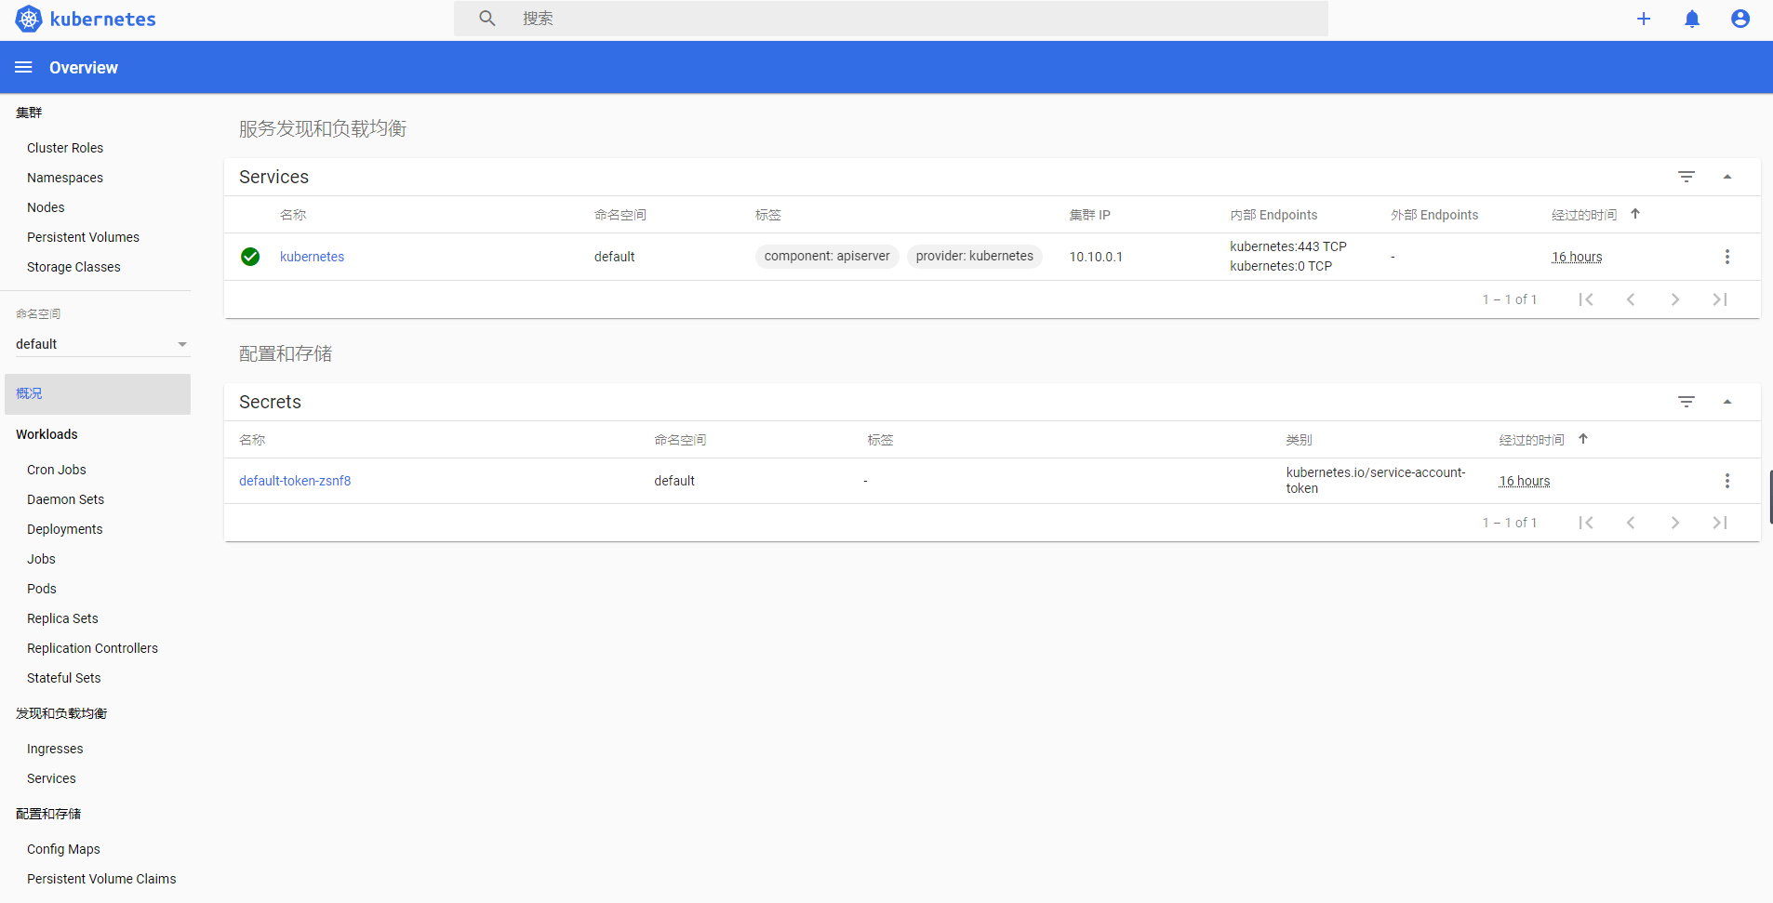Click the plus create resource icon
1773x903 pixels.
click(1644, 19)
